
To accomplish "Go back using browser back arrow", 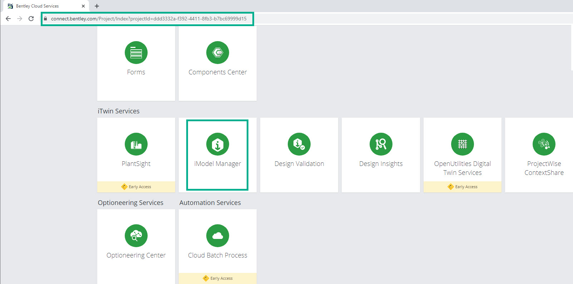I will click(x=8, y=19).
